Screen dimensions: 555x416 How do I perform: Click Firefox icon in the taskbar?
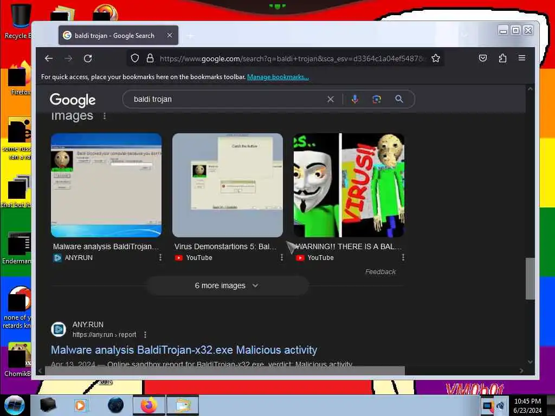click(149, 405)
